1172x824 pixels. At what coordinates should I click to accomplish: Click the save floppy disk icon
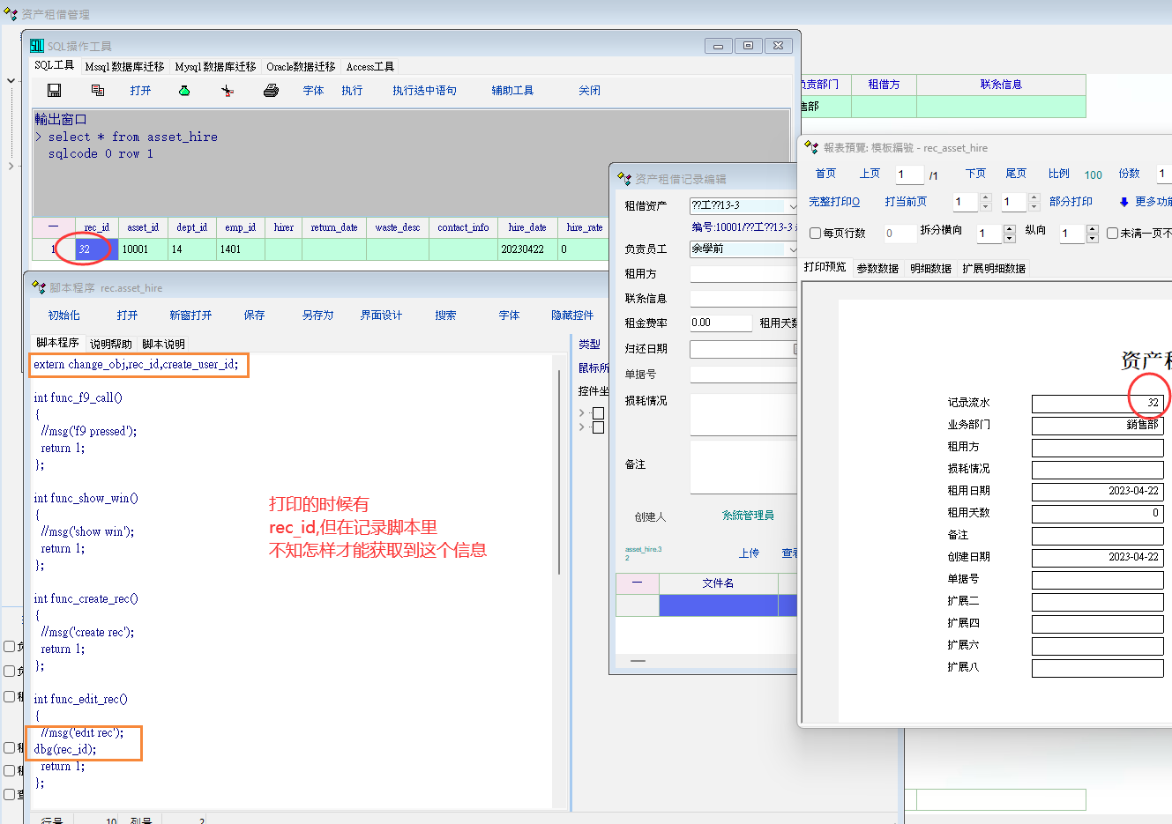coord(54,91)
